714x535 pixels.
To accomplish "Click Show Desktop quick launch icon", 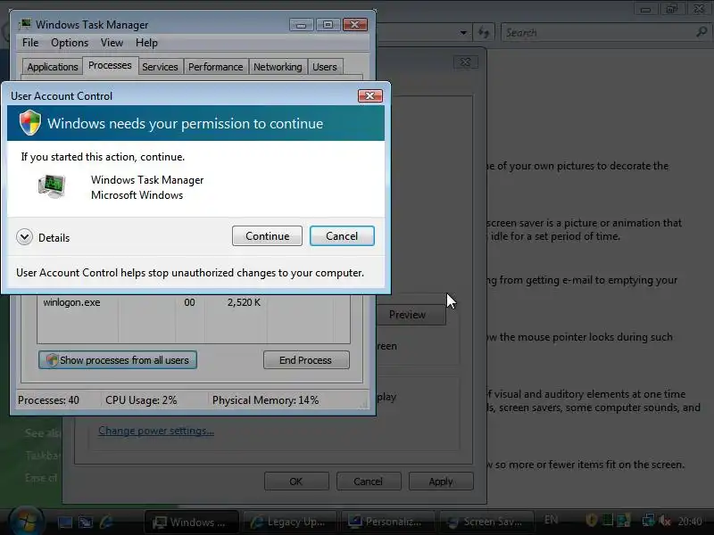I will tap(64, 522).
